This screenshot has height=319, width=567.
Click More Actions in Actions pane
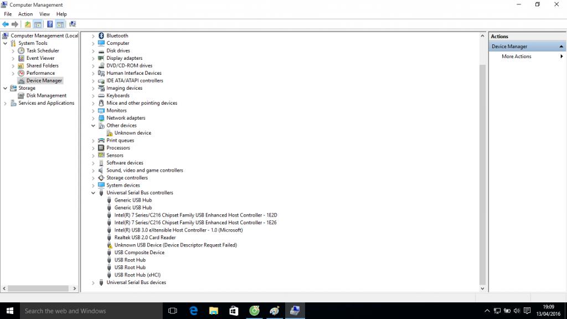(x=517, y=56)
